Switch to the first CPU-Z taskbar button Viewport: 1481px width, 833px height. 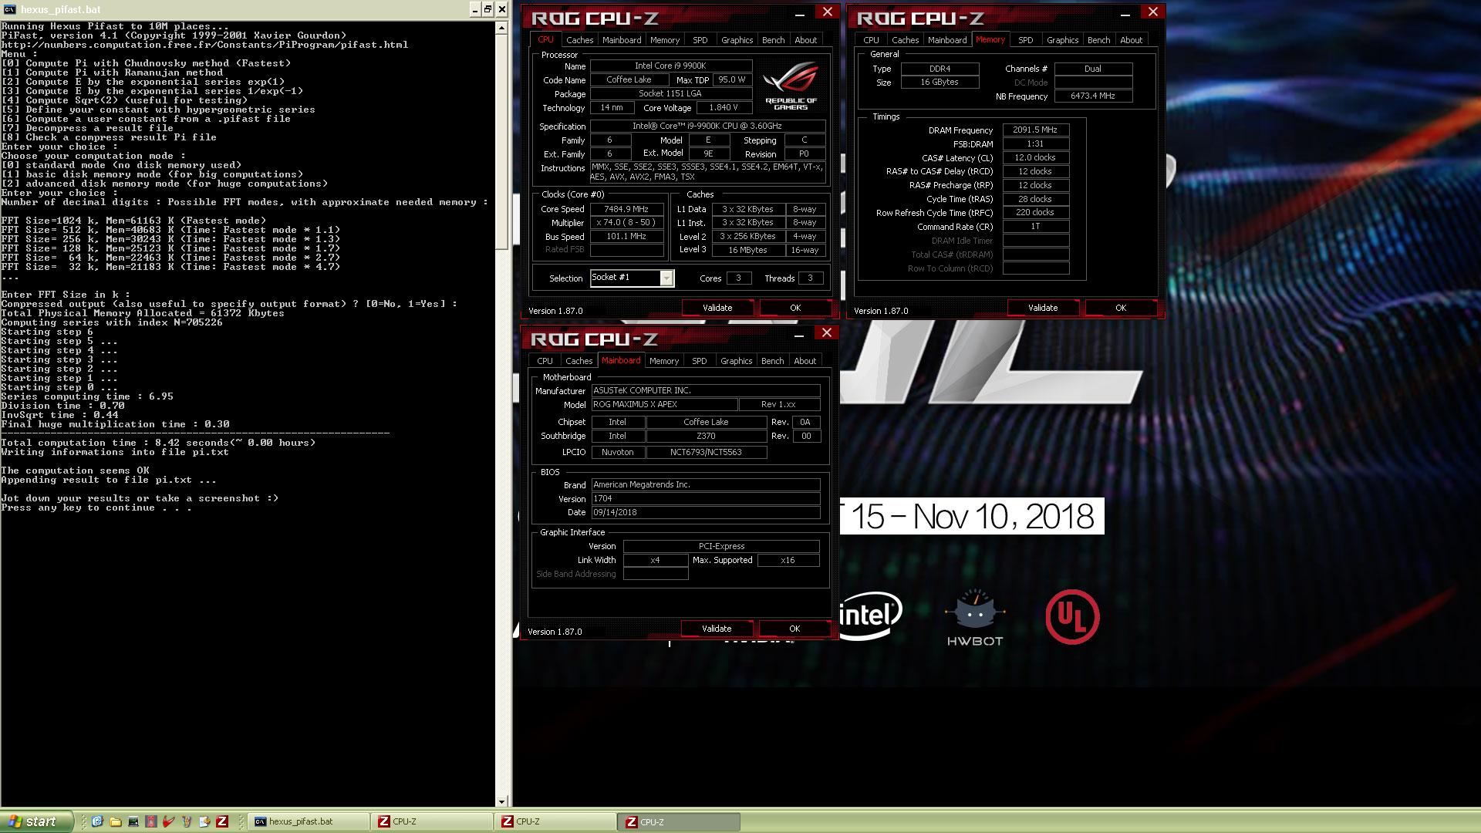pyautogui.click(x=432, y=821)
